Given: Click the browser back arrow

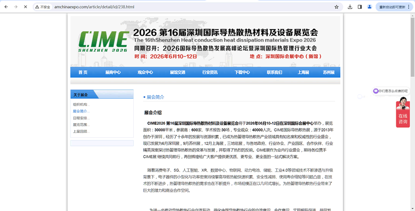Looking at the screenshot, I should (x=5, y=7).
